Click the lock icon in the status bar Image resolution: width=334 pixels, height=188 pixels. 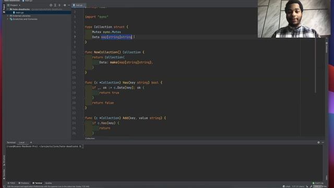click(x=307, y=186)
